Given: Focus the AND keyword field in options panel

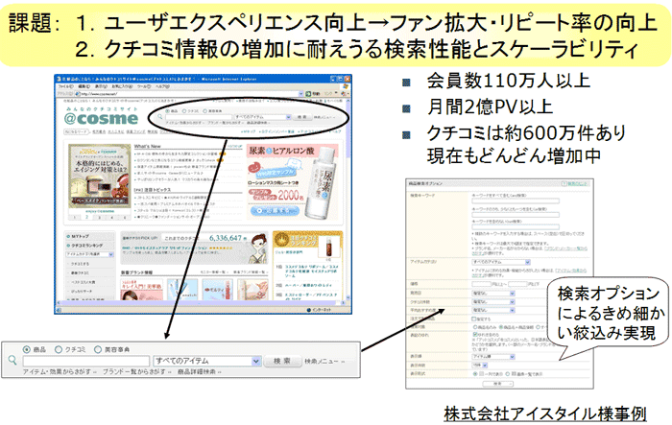Looking at the screenshot, I should pyautogui.click(x=516, y=201).
